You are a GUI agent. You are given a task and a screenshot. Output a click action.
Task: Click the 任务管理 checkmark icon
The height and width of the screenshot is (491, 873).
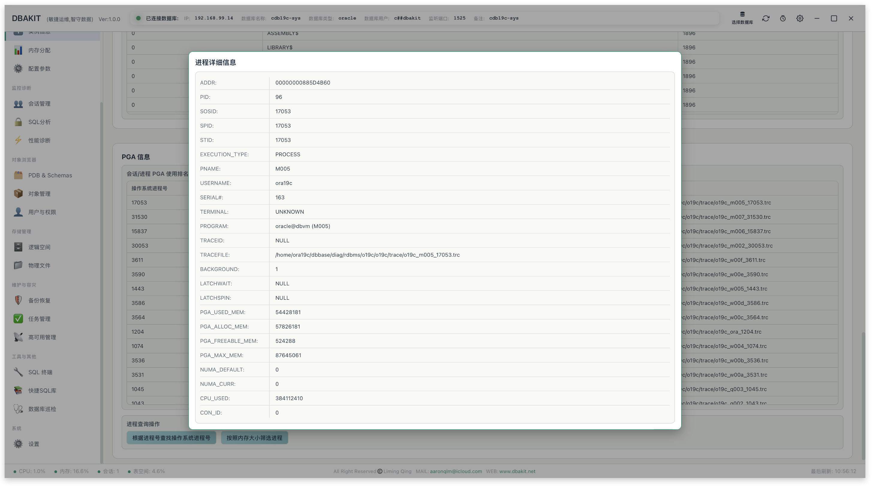click(x=18, y=319)
